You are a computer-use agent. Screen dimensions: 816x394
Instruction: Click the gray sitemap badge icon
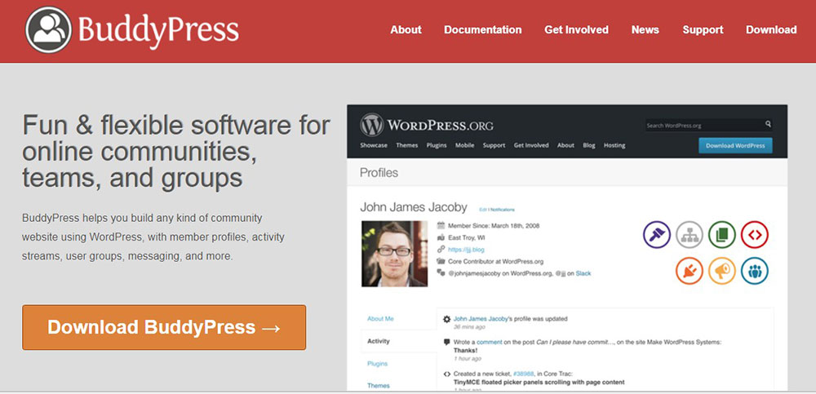690,235
